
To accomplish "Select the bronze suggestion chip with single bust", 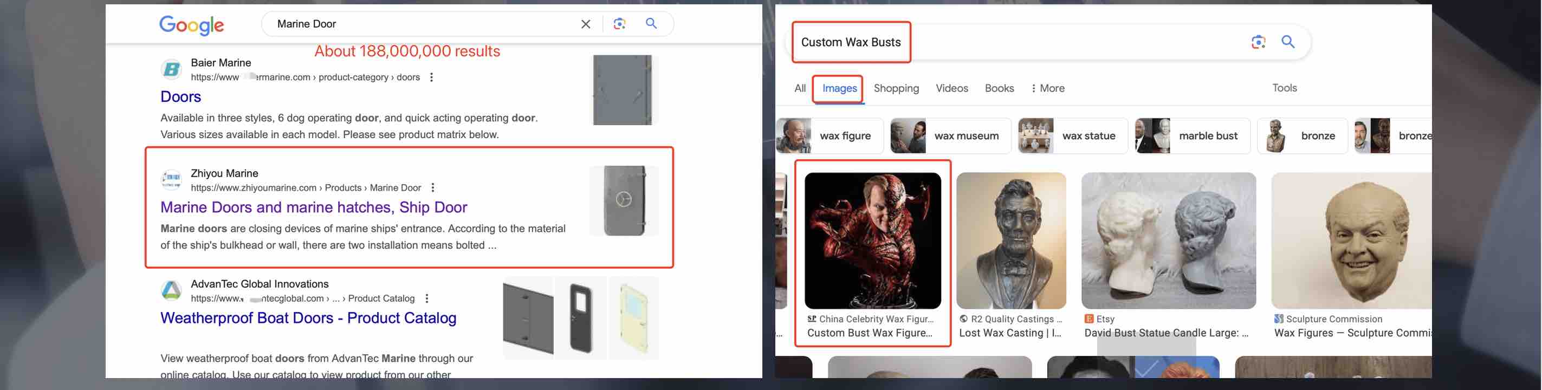I will [1303, 136].
